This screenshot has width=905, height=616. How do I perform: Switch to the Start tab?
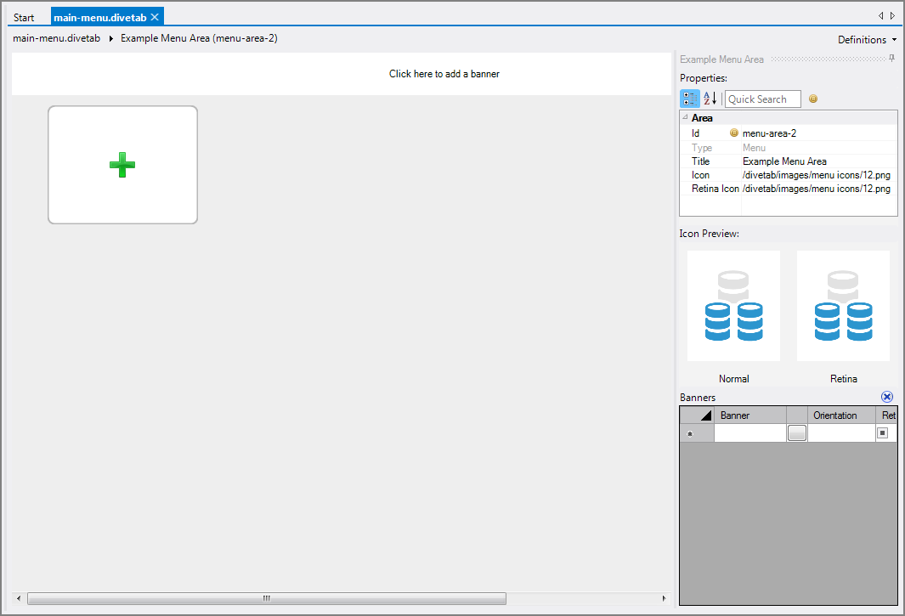[x=25, y=18]
